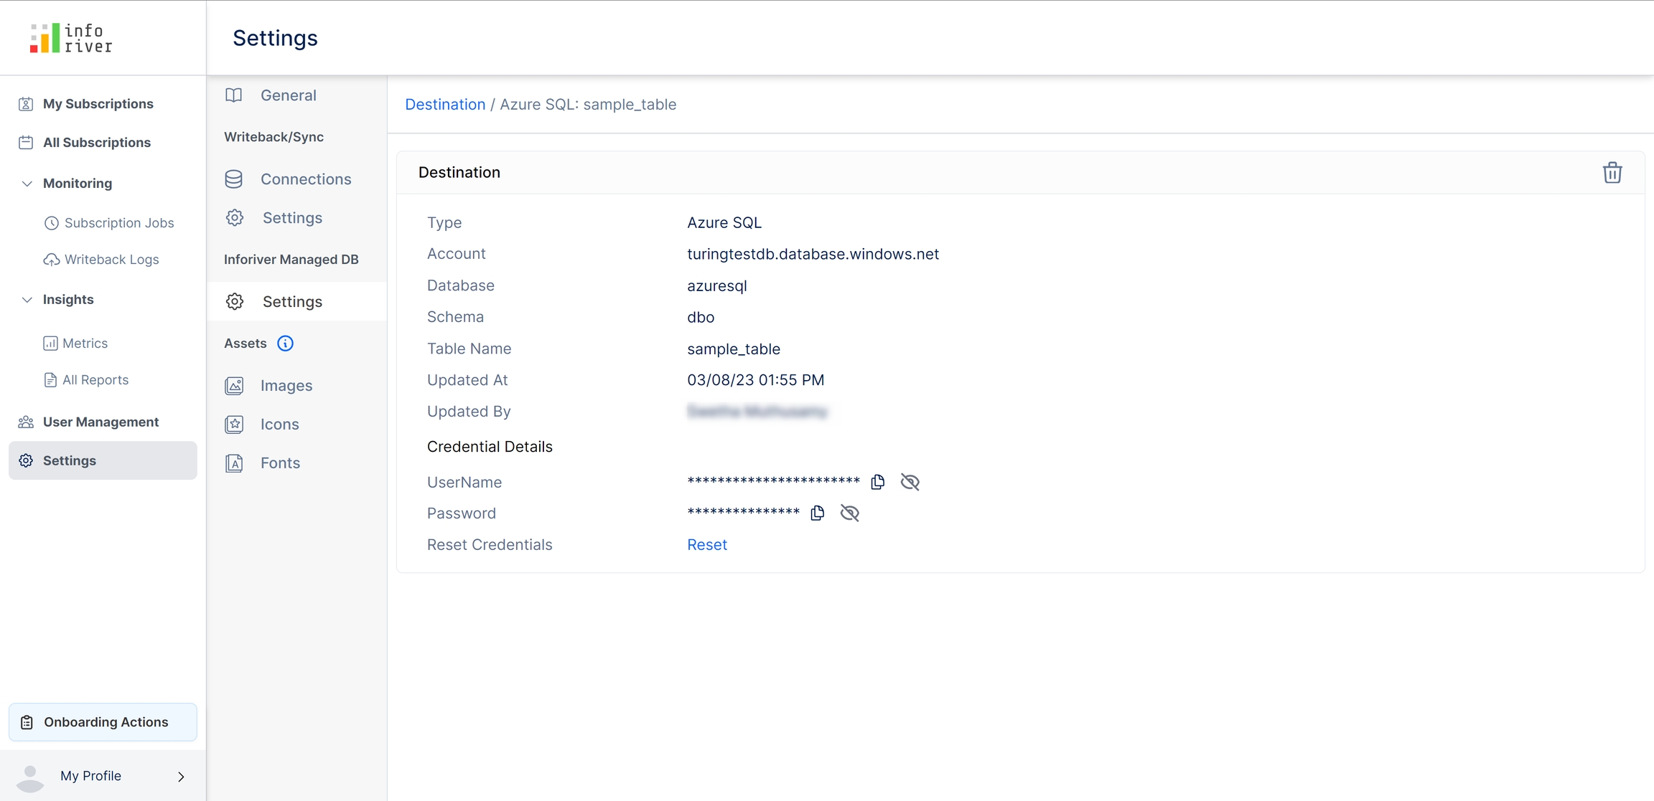
Task: Open Writeback Logs in the sidebar
Action: coord(111,260)
